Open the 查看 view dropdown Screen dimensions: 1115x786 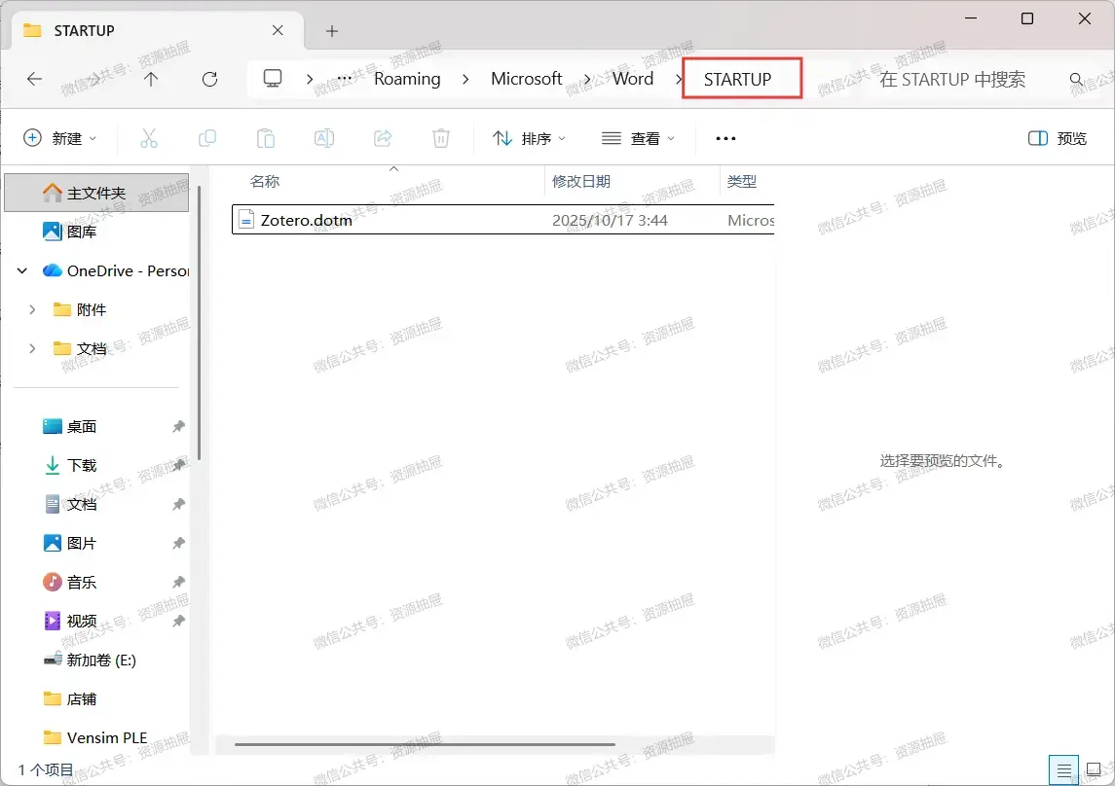638,138
